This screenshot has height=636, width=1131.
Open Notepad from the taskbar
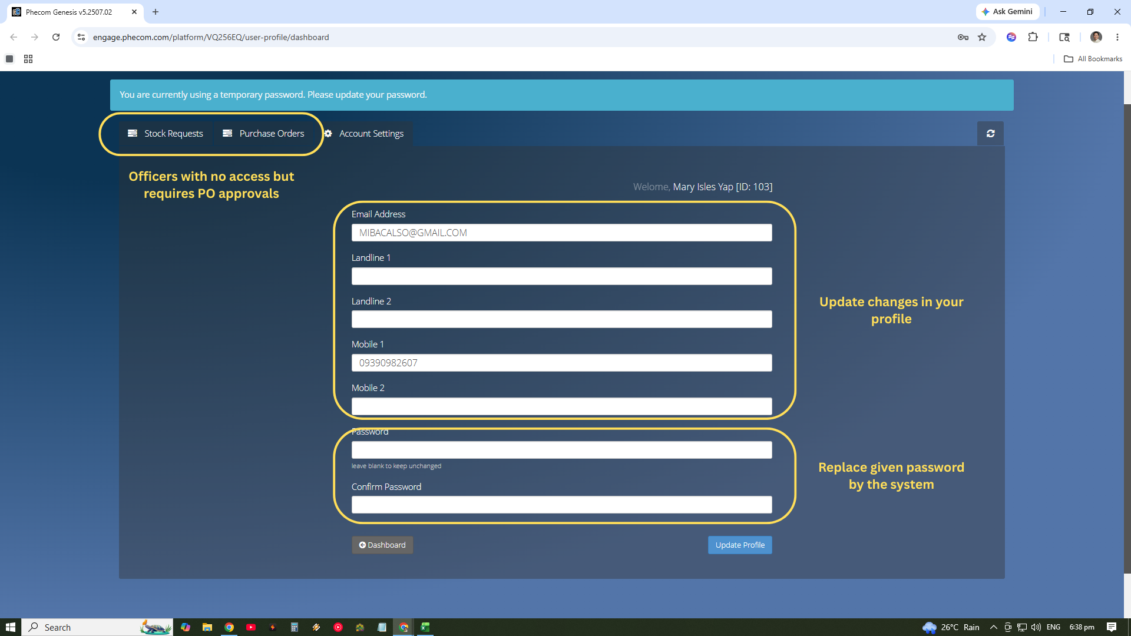(x=382, y=627)
